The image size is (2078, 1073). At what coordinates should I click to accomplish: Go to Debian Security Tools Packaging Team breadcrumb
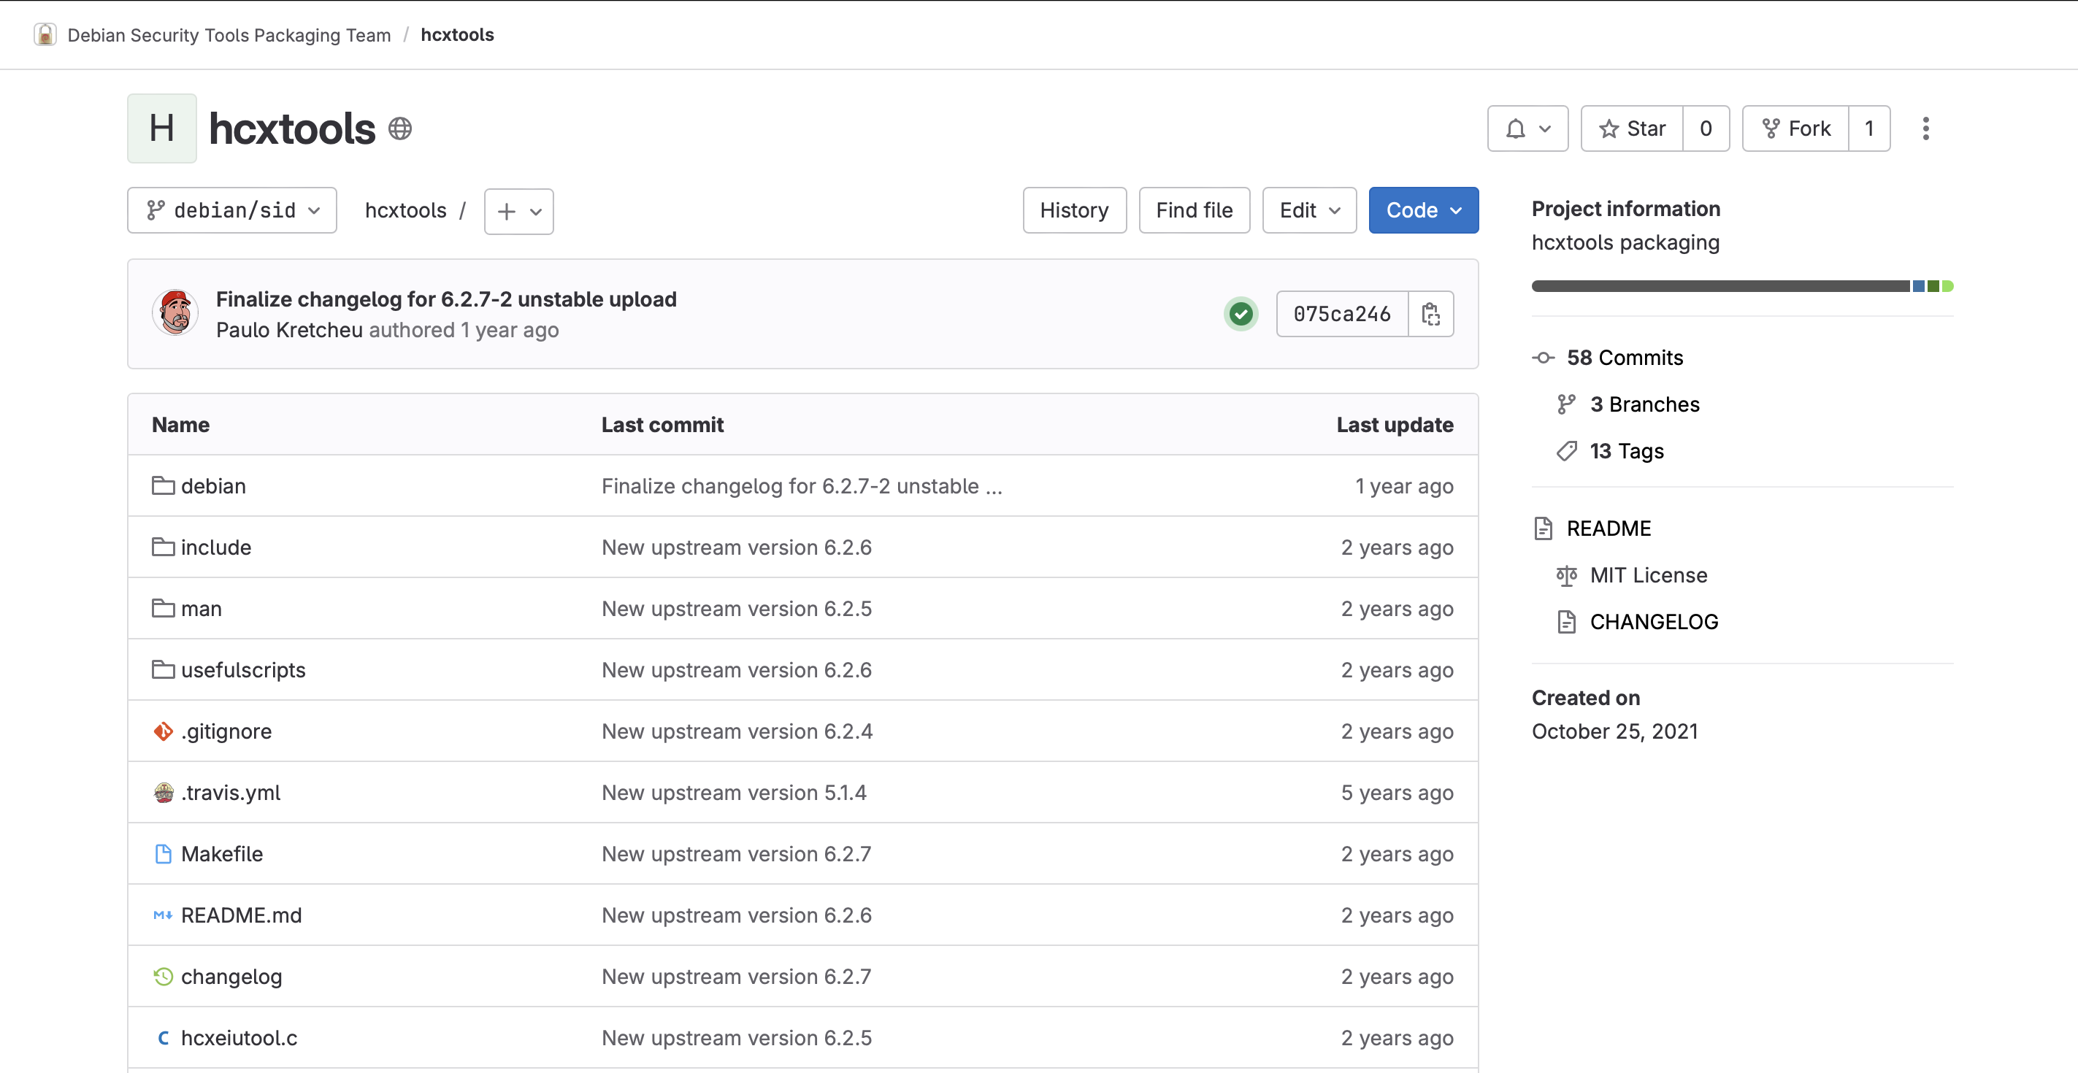[229, 34]
